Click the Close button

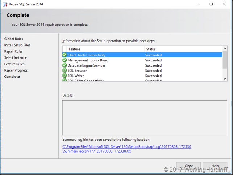188,166
